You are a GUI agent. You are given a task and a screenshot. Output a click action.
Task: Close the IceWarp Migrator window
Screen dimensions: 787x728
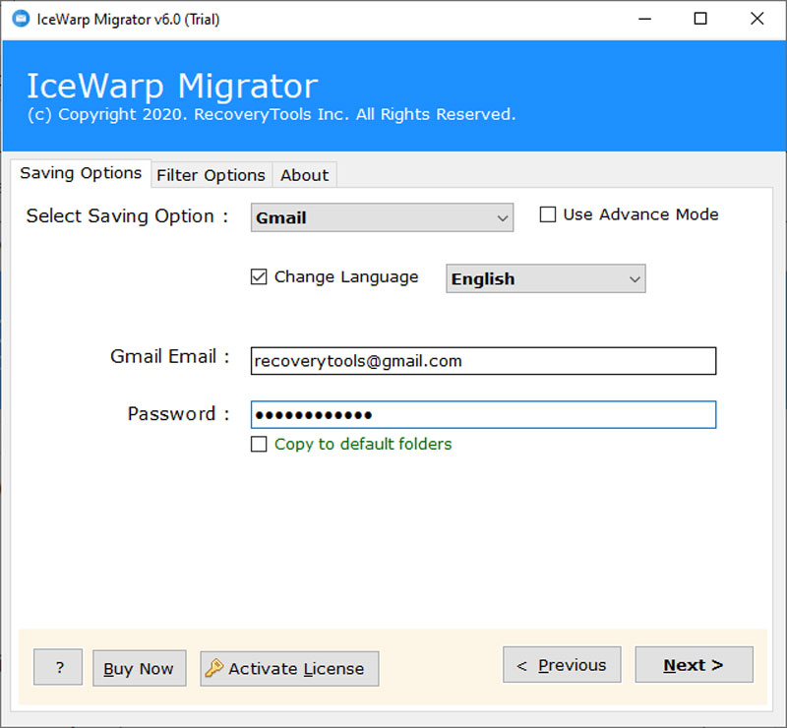[x=757, y=19]
